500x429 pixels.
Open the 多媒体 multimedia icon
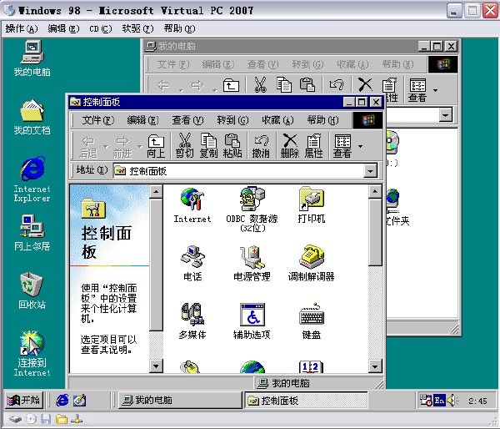click(x=192, y=321)
